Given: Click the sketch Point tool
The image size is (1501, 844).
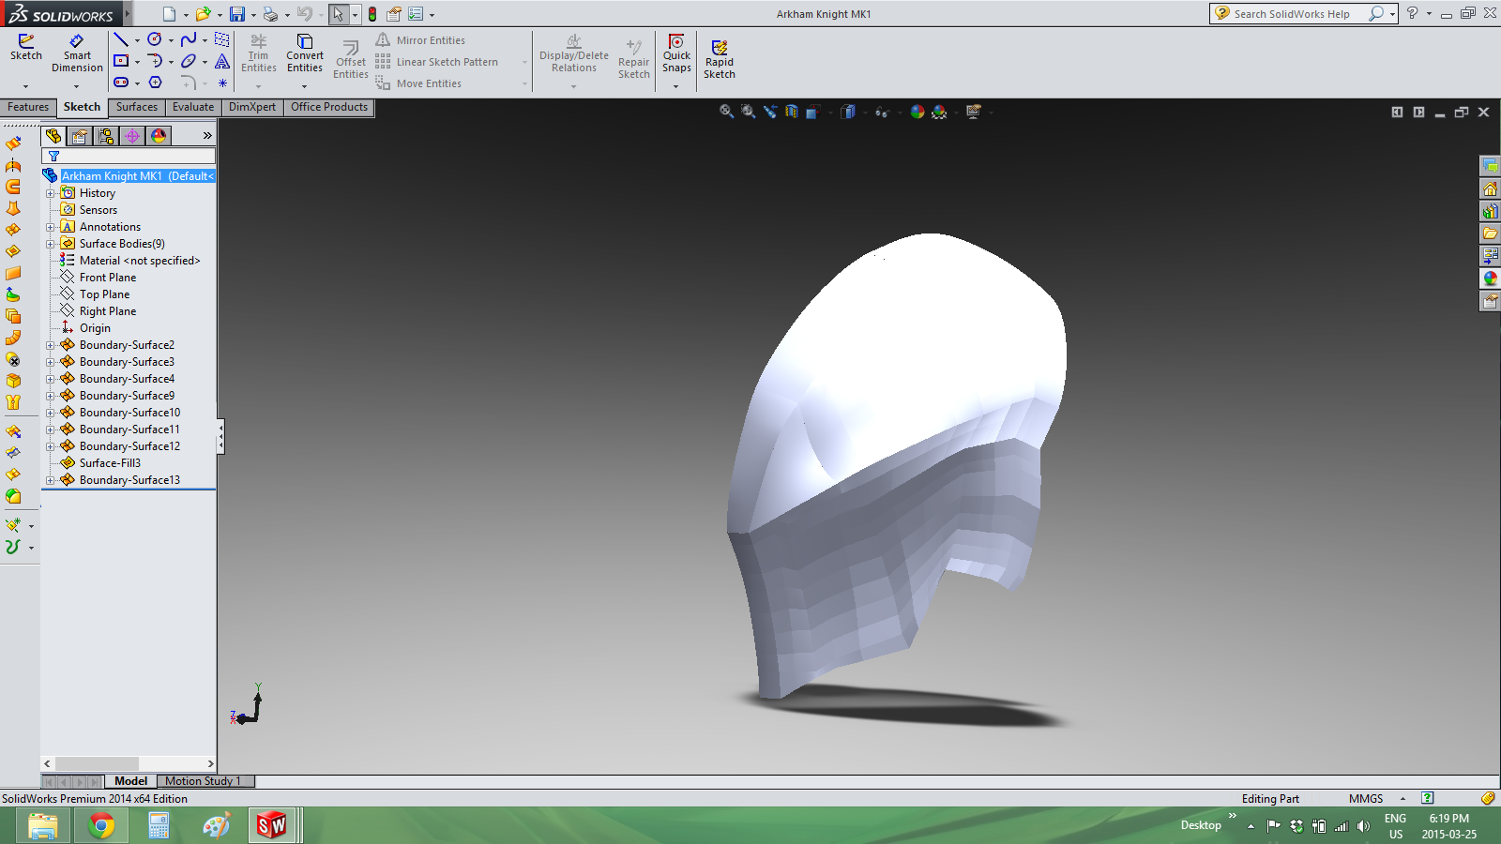Looking at the screenshot, I should [222, 83].
